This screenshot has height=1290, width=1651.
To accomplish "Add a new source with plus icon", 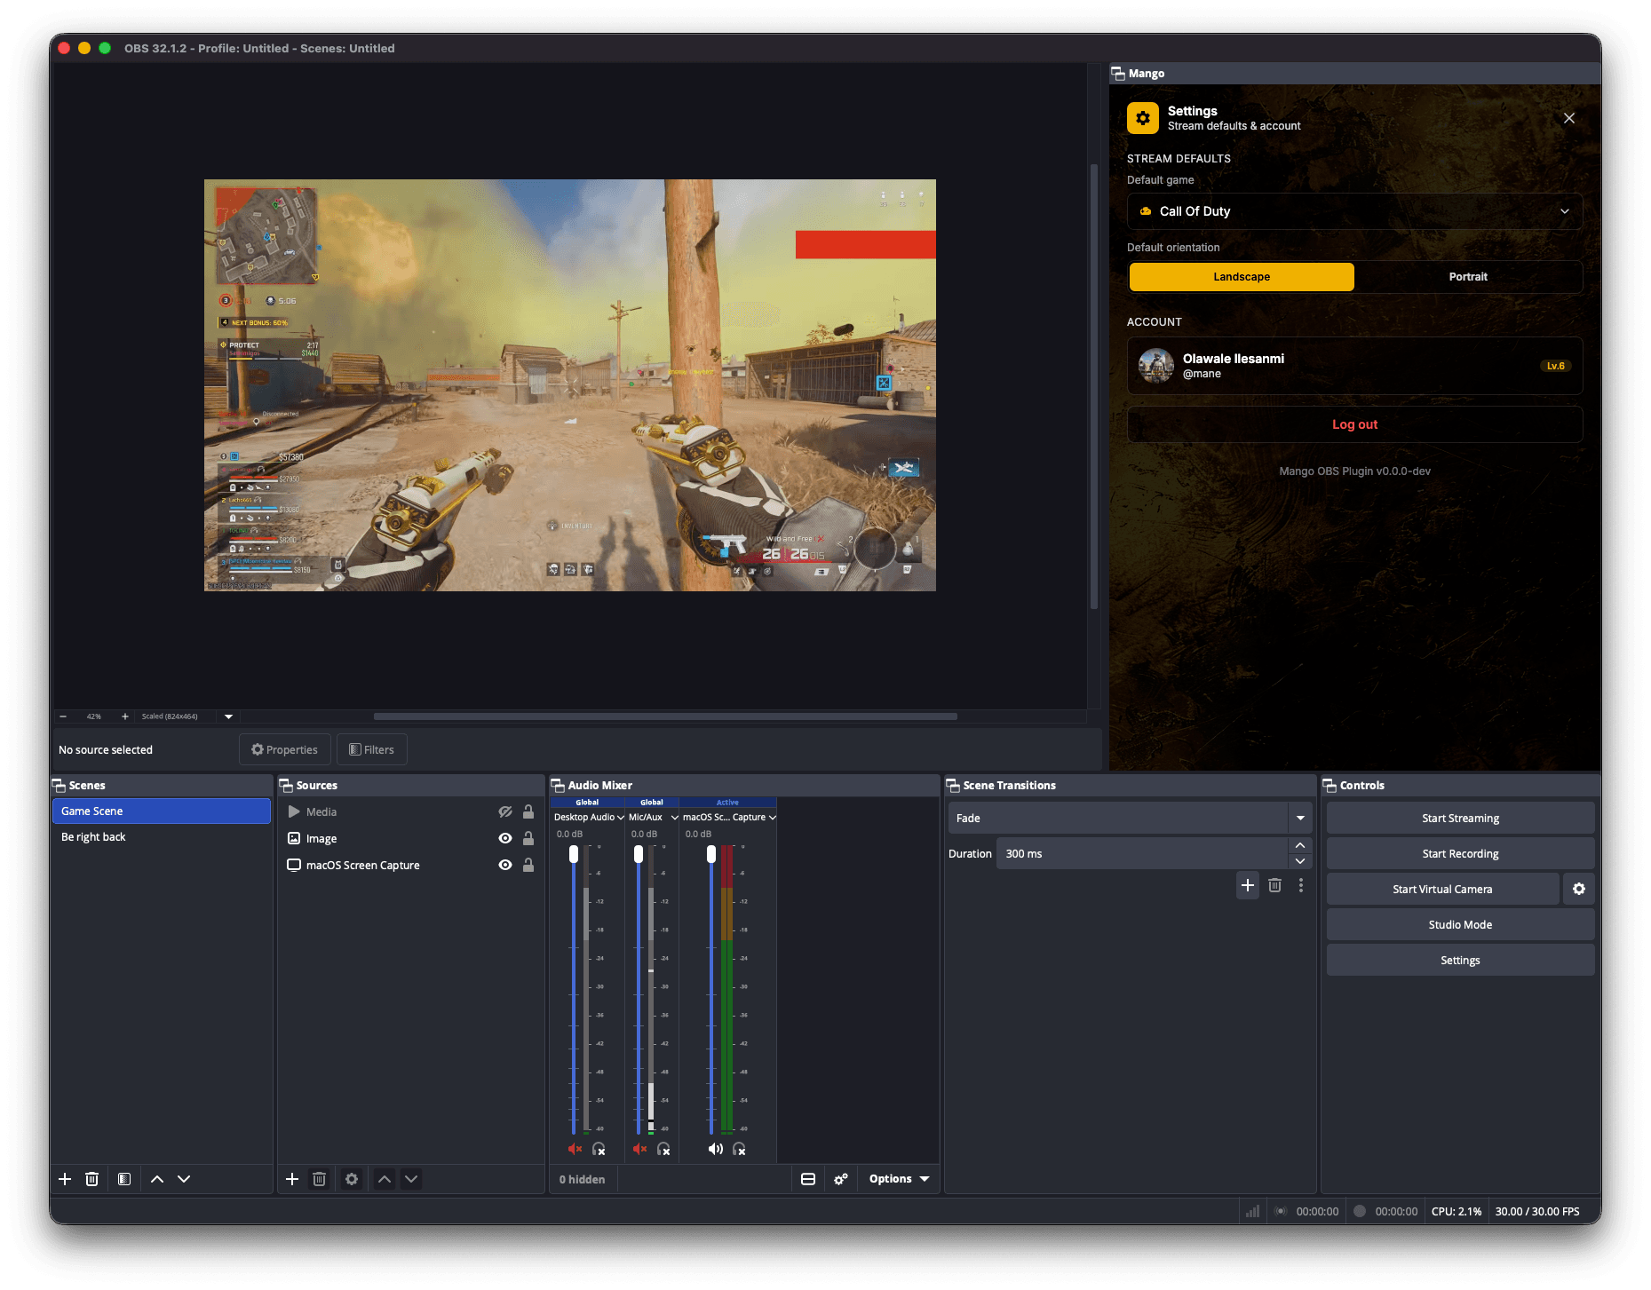I will pyautogui.click(x=292, y=1179).
